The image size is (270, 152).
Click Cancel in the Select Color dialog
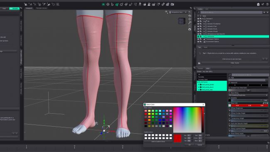pos(200,145)
